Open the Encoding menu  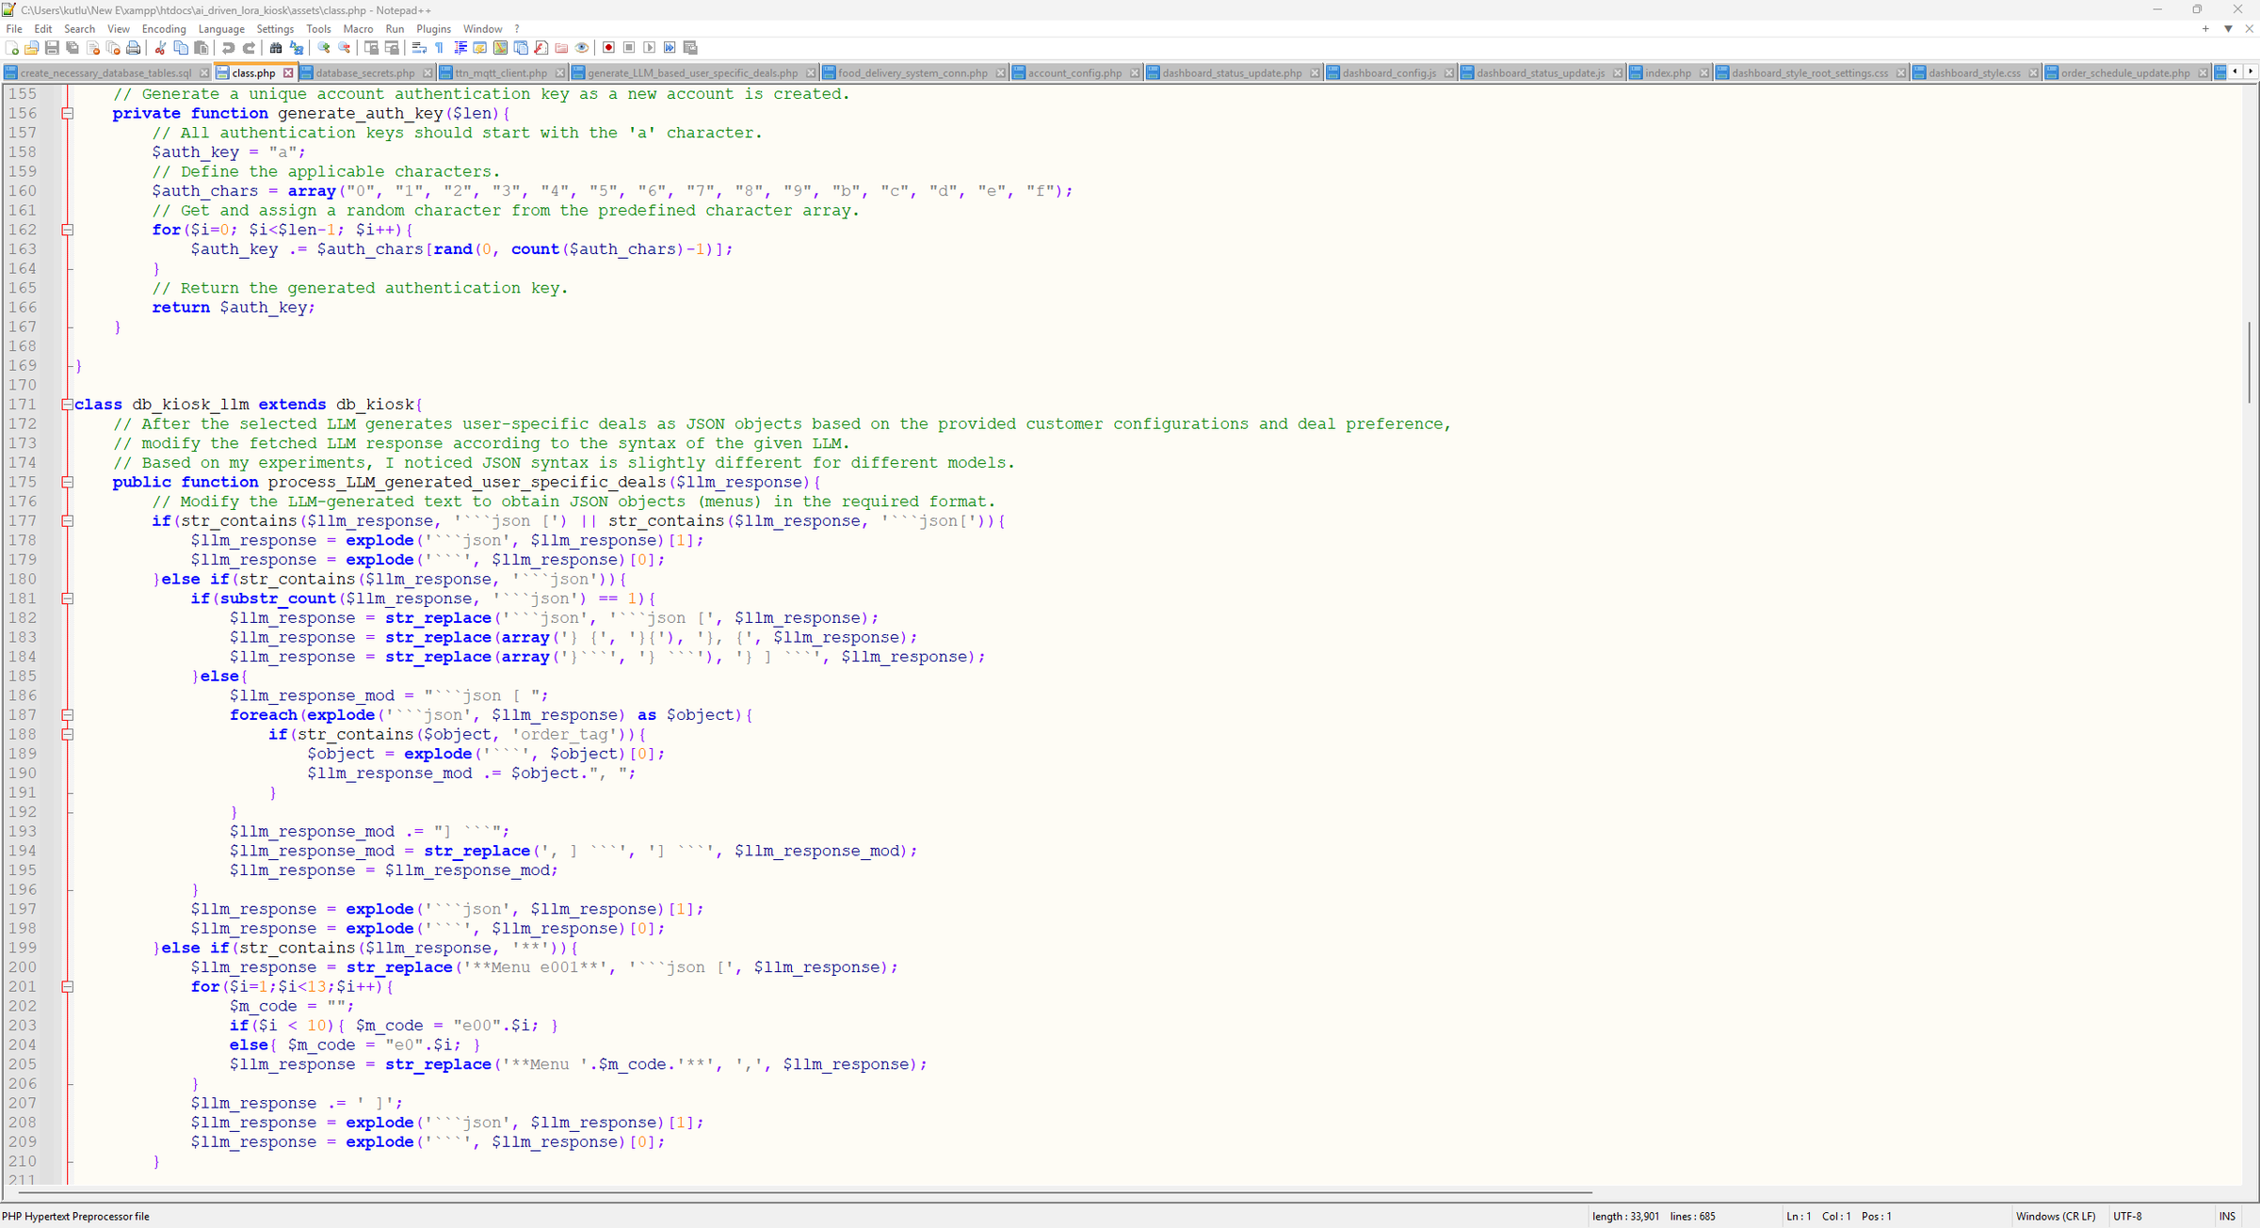pos(164,29)
